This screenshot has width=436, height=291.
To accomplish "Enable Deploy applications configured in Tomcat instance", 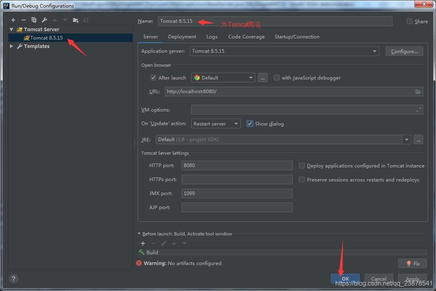I will (x=302, y=166).
